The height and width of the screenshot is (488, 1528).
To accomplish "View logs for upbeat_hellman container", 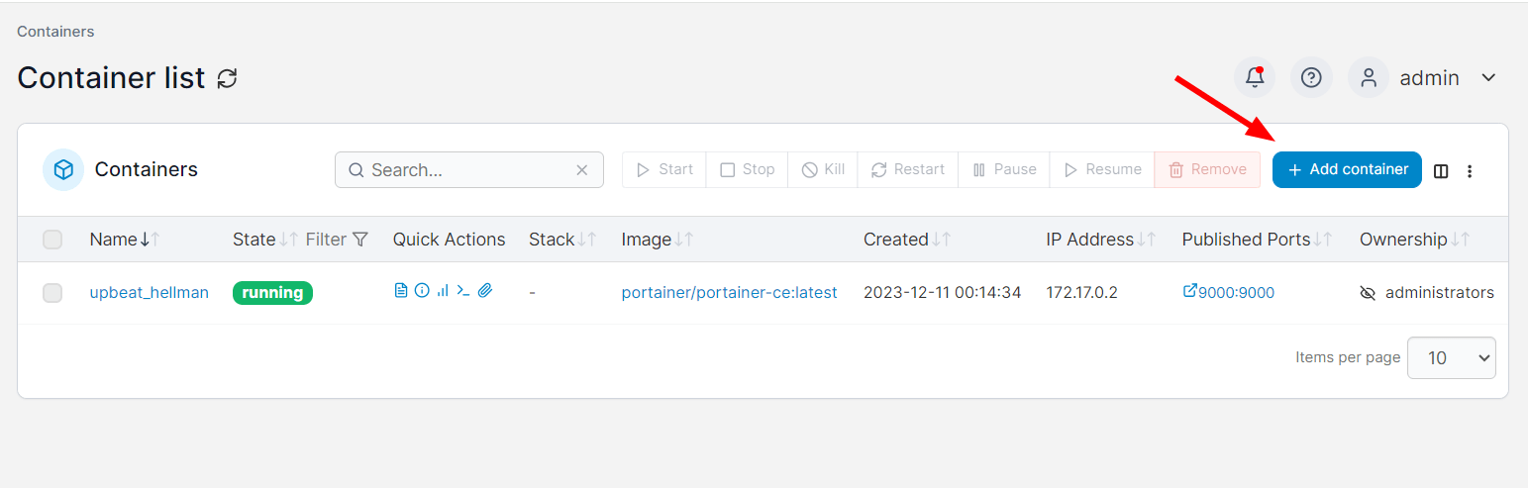I will (401, 291).
